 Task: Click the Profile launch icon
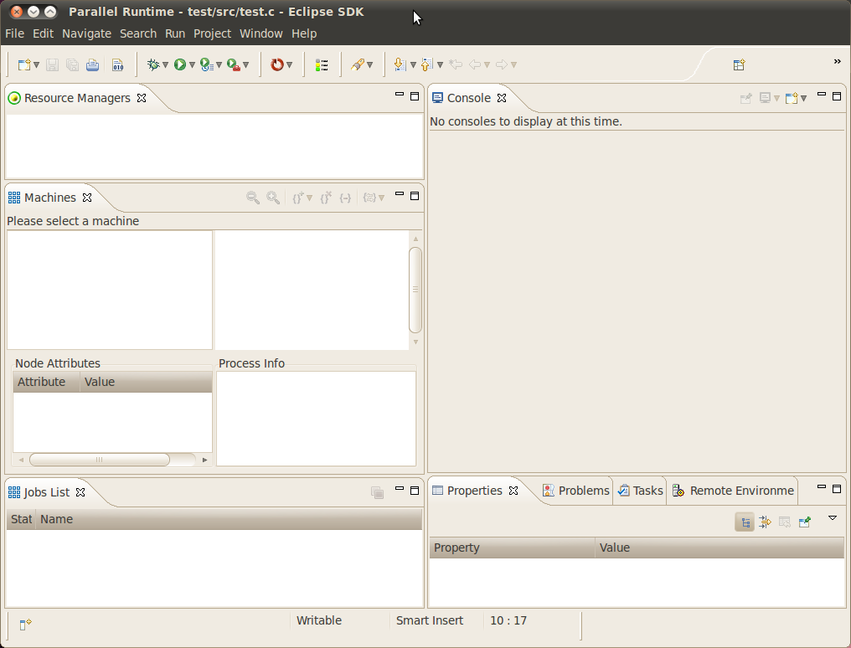click(x=206, y=65)
